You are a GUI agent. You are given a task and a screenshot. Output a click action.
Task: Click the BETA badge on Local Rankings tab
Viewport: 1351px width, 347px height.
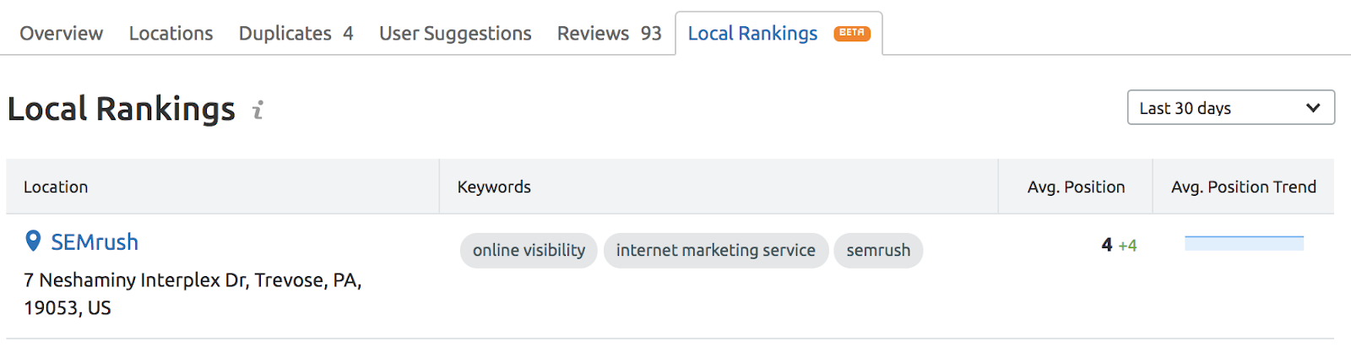pyautogui.click(x=852, y=33)
